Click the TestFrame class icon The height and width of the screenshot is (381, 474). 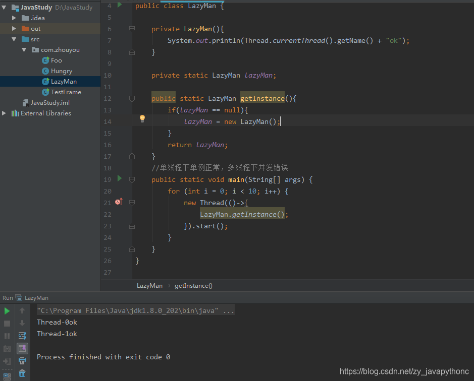coord(45,92)
